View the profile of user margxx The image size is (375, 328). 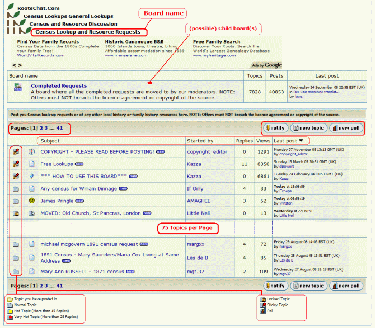click(196, 244)
